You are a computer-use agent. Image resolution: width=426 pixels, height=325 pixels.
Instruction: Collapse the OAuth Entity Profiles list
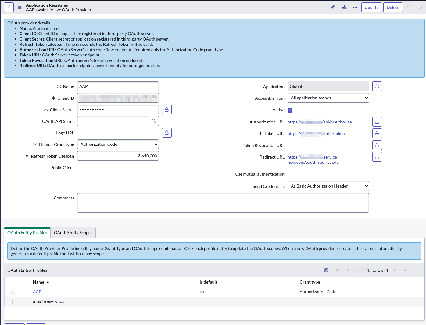click(x=417, y=270)
